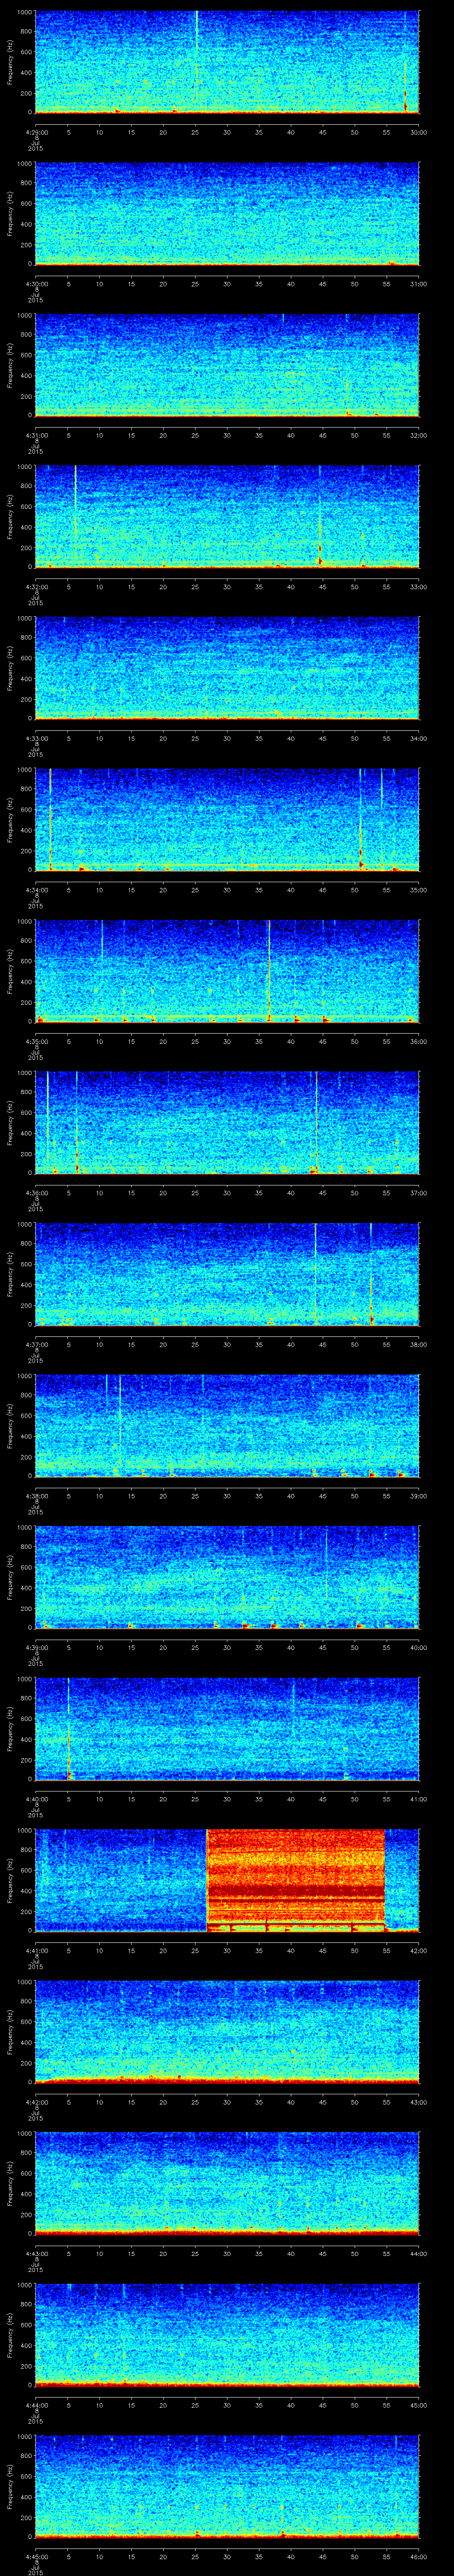Click the '33:00' end time label
The image size is (454, 2576).
418,587
